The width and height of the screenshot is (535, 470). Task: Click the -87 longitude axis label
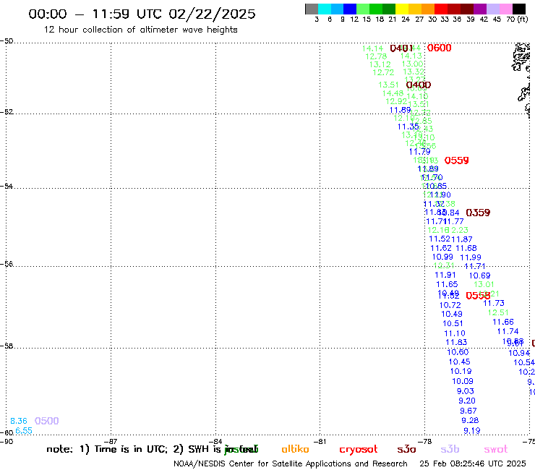pyautogui.click(x=111, y=442)
